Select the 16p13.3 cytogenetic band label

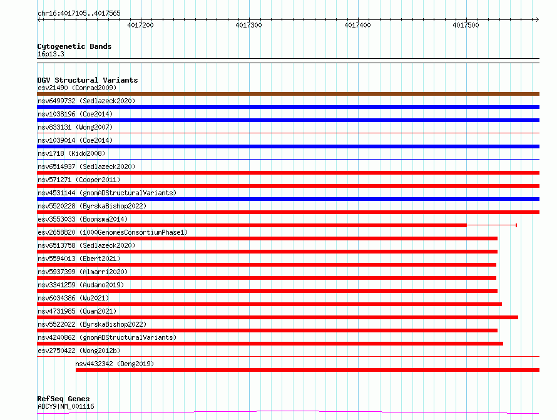[x=51, y=54]
